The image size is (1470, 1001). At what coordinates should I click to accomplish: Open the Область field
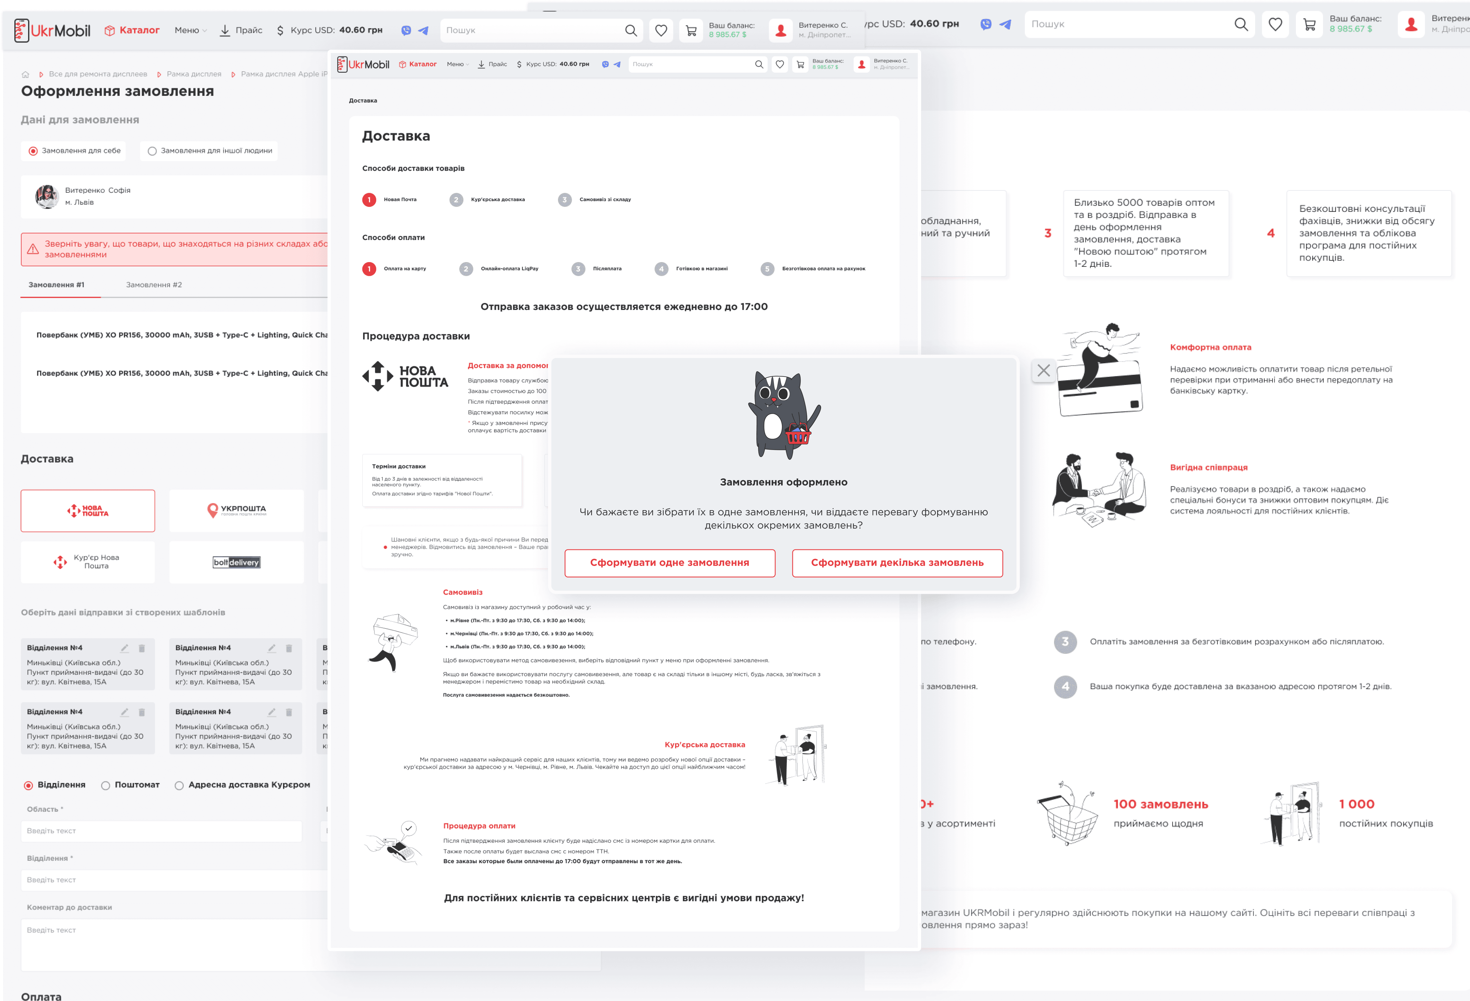(x=161, y=831)
